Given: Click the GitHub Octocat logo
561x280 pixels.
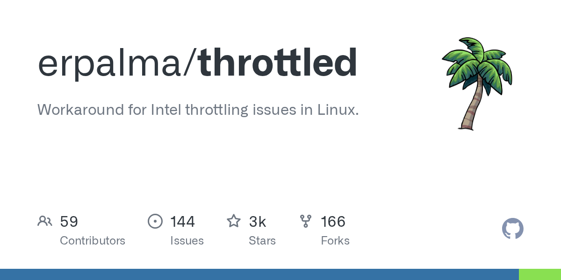Looking at the screenshot, I should [512, 229].
